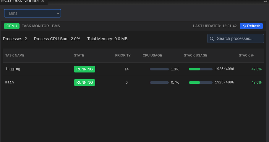The height and width of the screenshot is (142, 269).
Task: Click CPU usage bar for main
Action: (159, 83)
